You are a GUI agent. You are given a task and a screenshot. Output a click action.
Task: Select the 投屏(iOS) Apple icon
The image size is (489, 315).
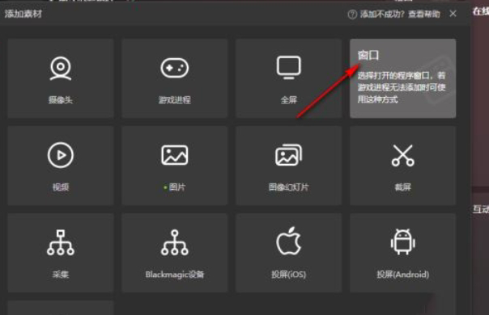point(289,241)
